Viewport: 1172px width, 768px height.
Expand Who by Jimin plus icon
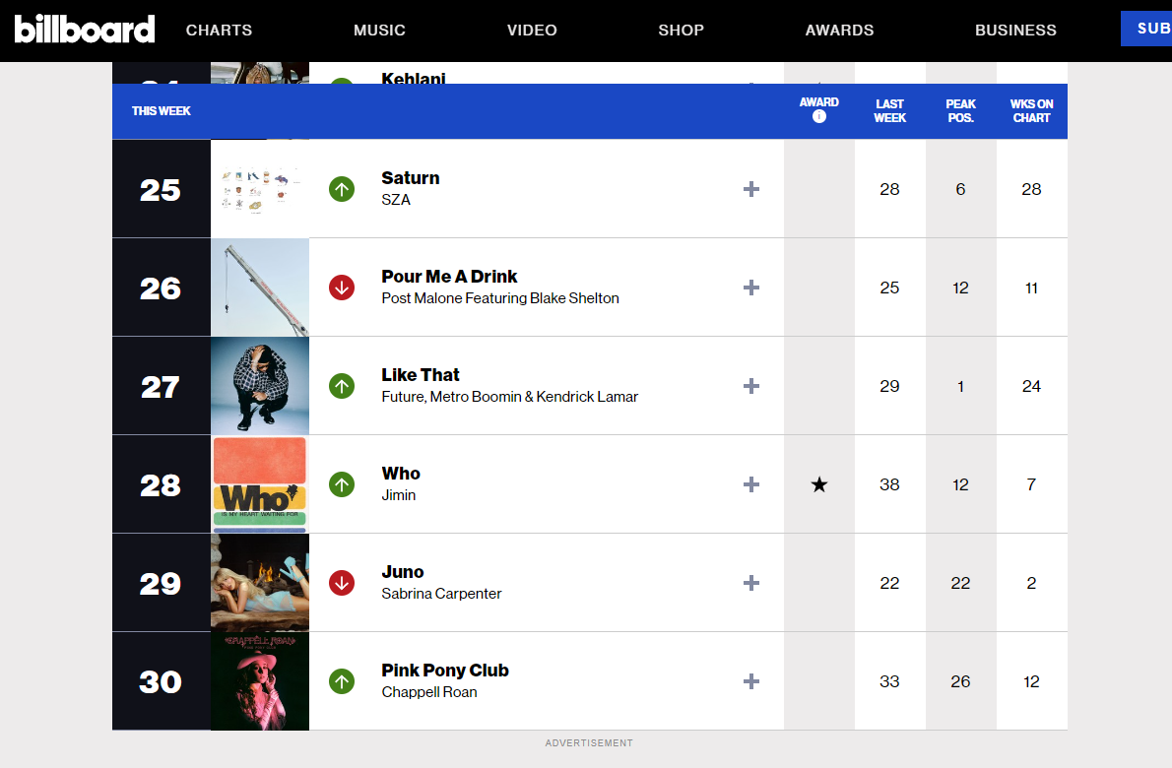(x=751, y=484)
